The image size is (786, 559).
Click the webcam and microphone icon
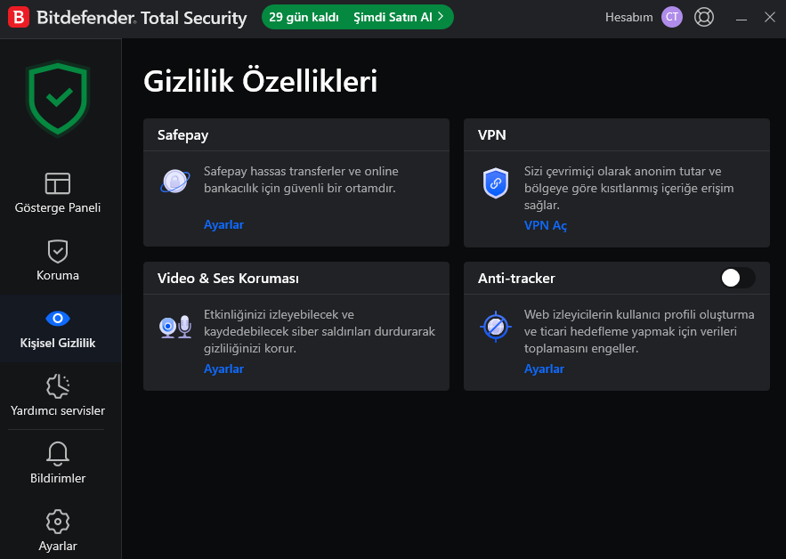175,327
